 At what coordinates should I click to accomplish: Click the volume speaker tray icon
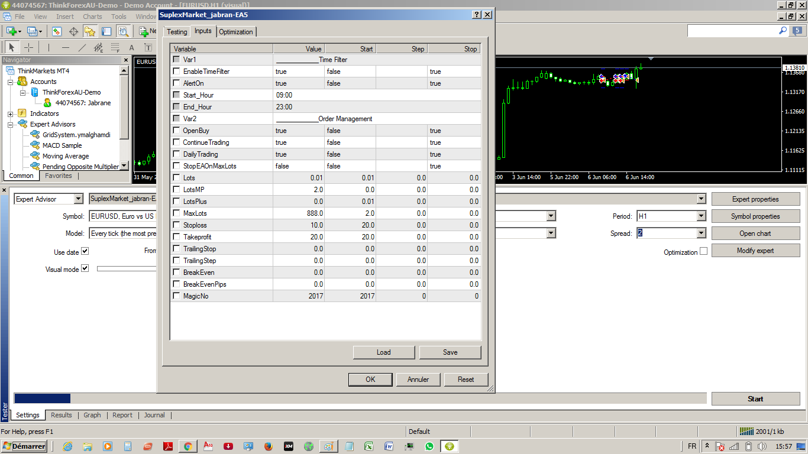762,446
